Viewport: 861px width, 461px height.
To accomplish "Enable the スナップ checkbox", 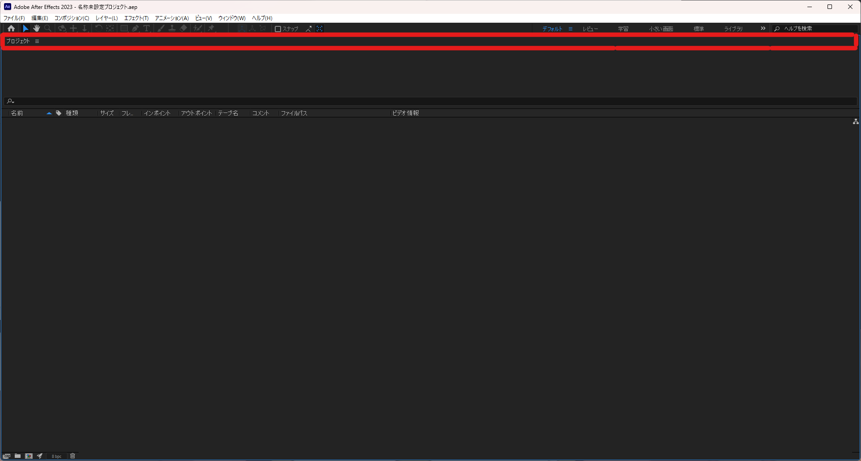I will click(x=278, y=29).
